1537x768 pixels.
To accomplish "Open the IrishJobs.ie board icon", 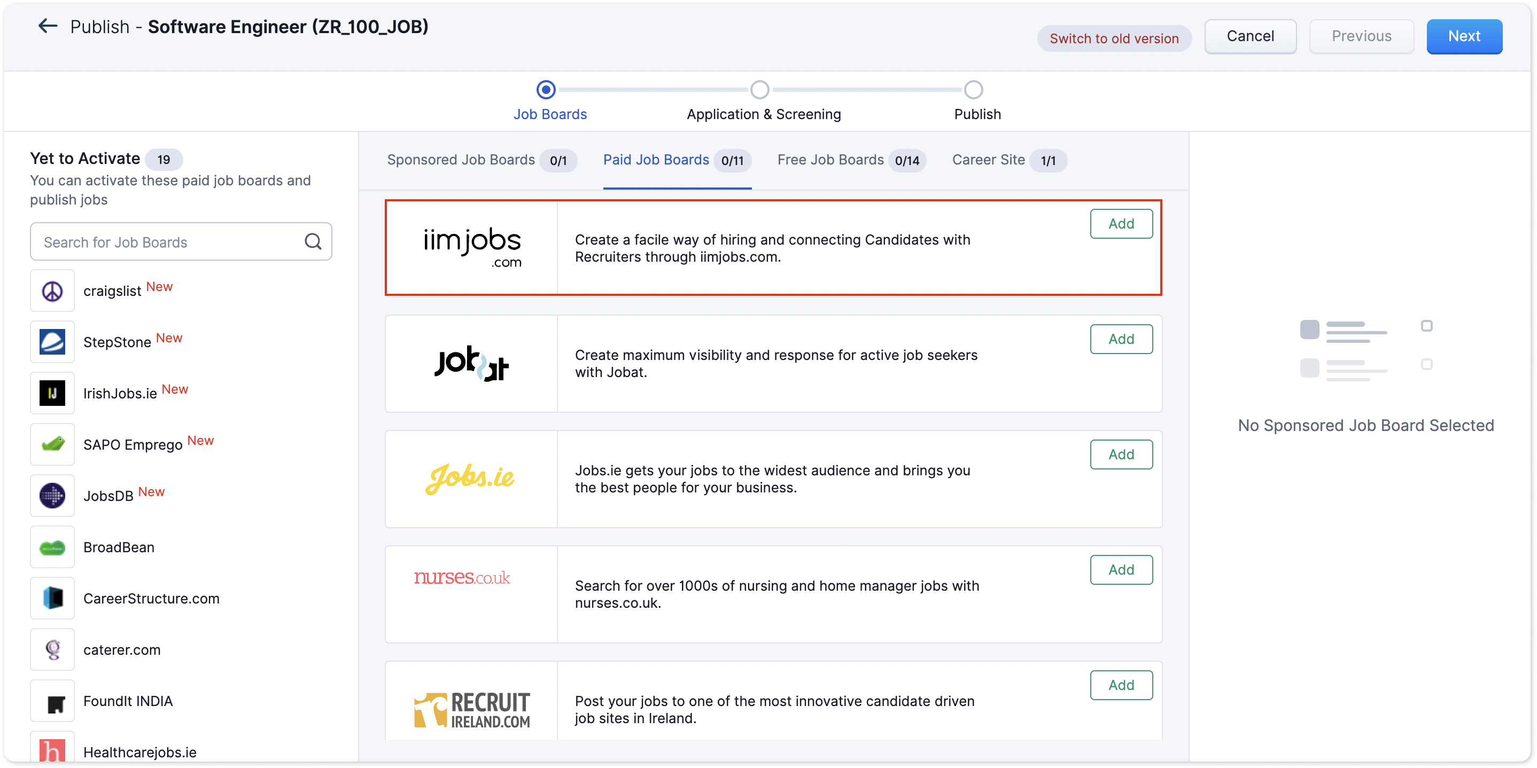I will click(52, 394).
